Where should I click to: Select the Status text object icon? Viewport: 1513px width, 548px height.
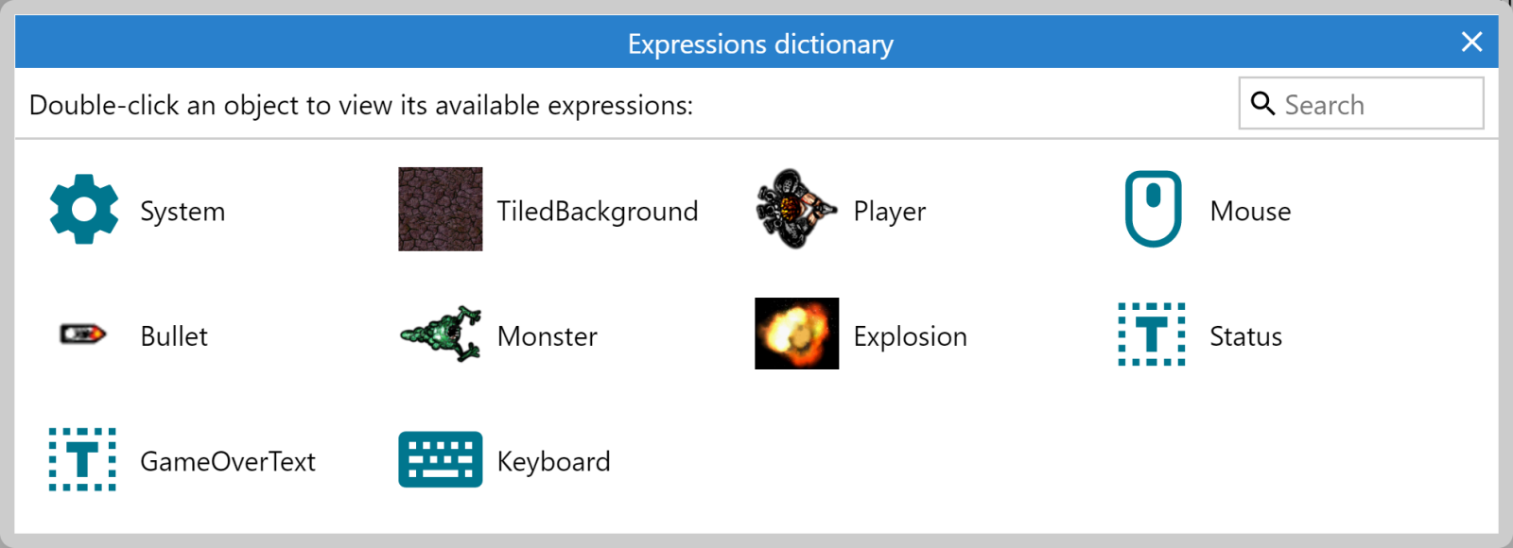[x=1152, y=334]
